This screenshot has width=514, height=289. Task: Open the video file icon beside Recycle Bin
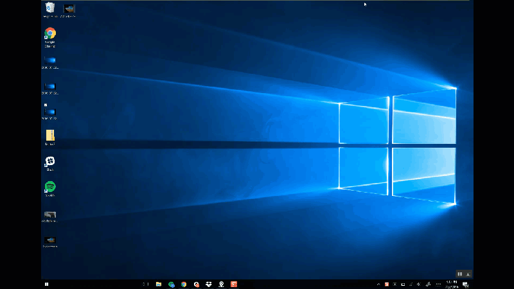pos(69,10)
